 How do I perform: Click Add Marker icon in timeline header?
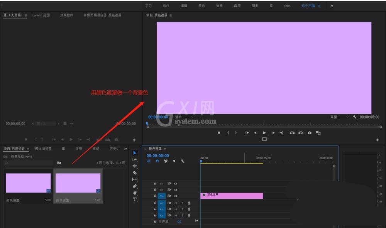(x=174, y=161)
